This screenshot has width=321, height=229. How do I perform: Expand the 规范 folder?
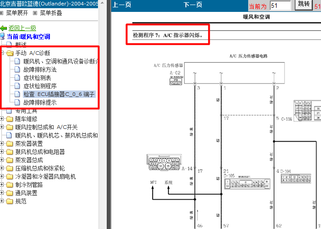coord(2,201)
